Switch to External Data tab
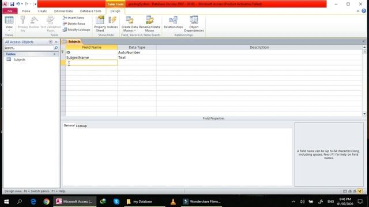 click(63, 11)
